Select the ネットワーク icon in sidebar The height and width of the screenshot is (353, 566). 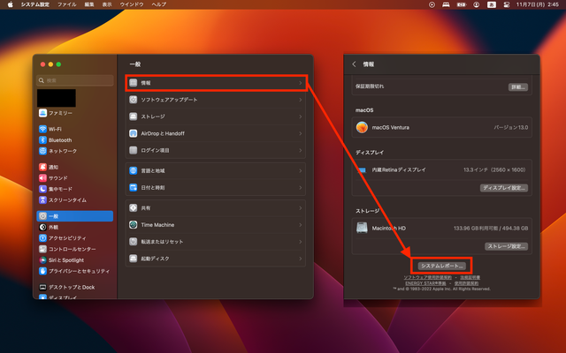(x=42, y=151)
